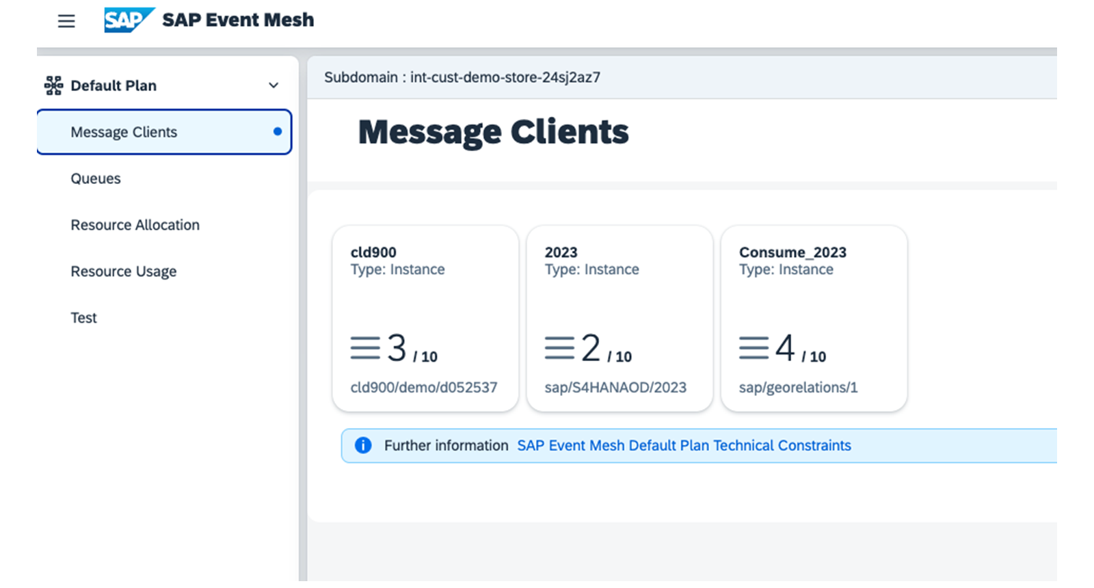Click "Type: Instance" on cld900 card

[x=397, y=269]
